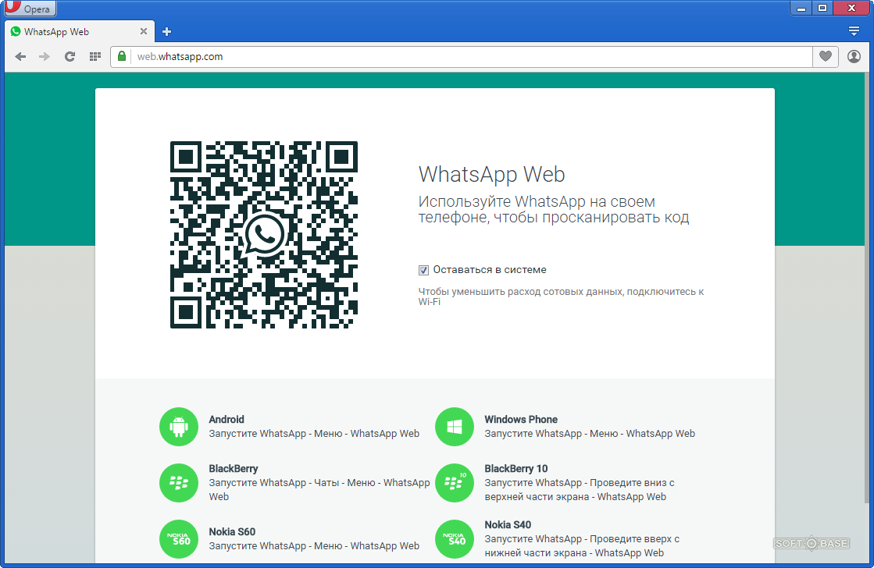Open the Opera menu button

(x=30, y=9)
